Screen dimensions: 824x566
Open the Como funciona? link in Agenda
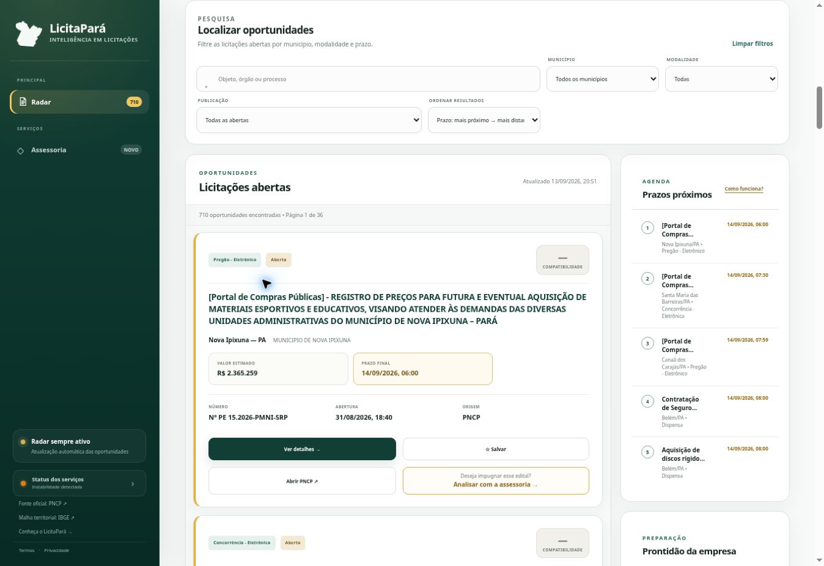coord(744,189)
